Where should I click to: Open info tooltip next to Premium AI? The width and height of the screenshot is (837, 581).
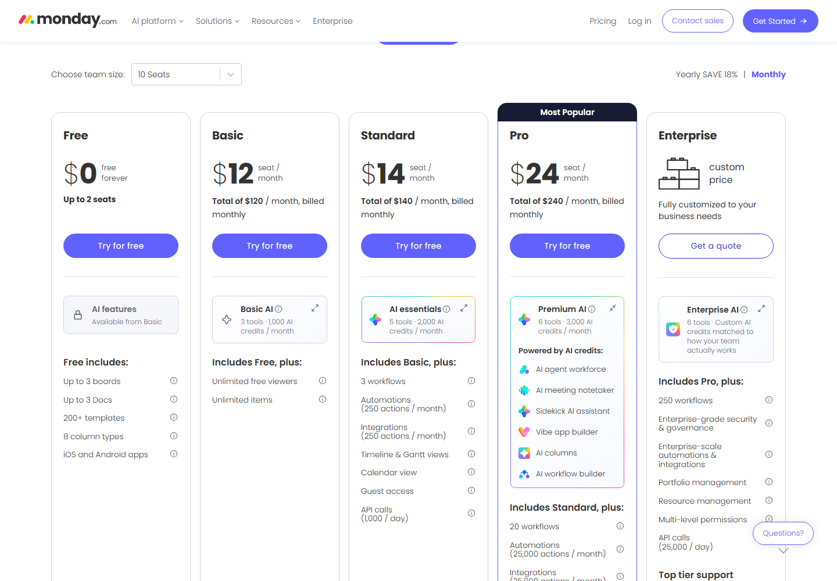coord(592,309)
